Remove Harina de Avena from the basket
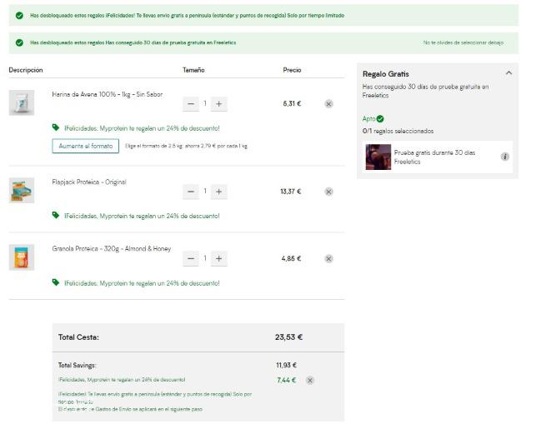541x424 pixels. click(x=328, y=104)
